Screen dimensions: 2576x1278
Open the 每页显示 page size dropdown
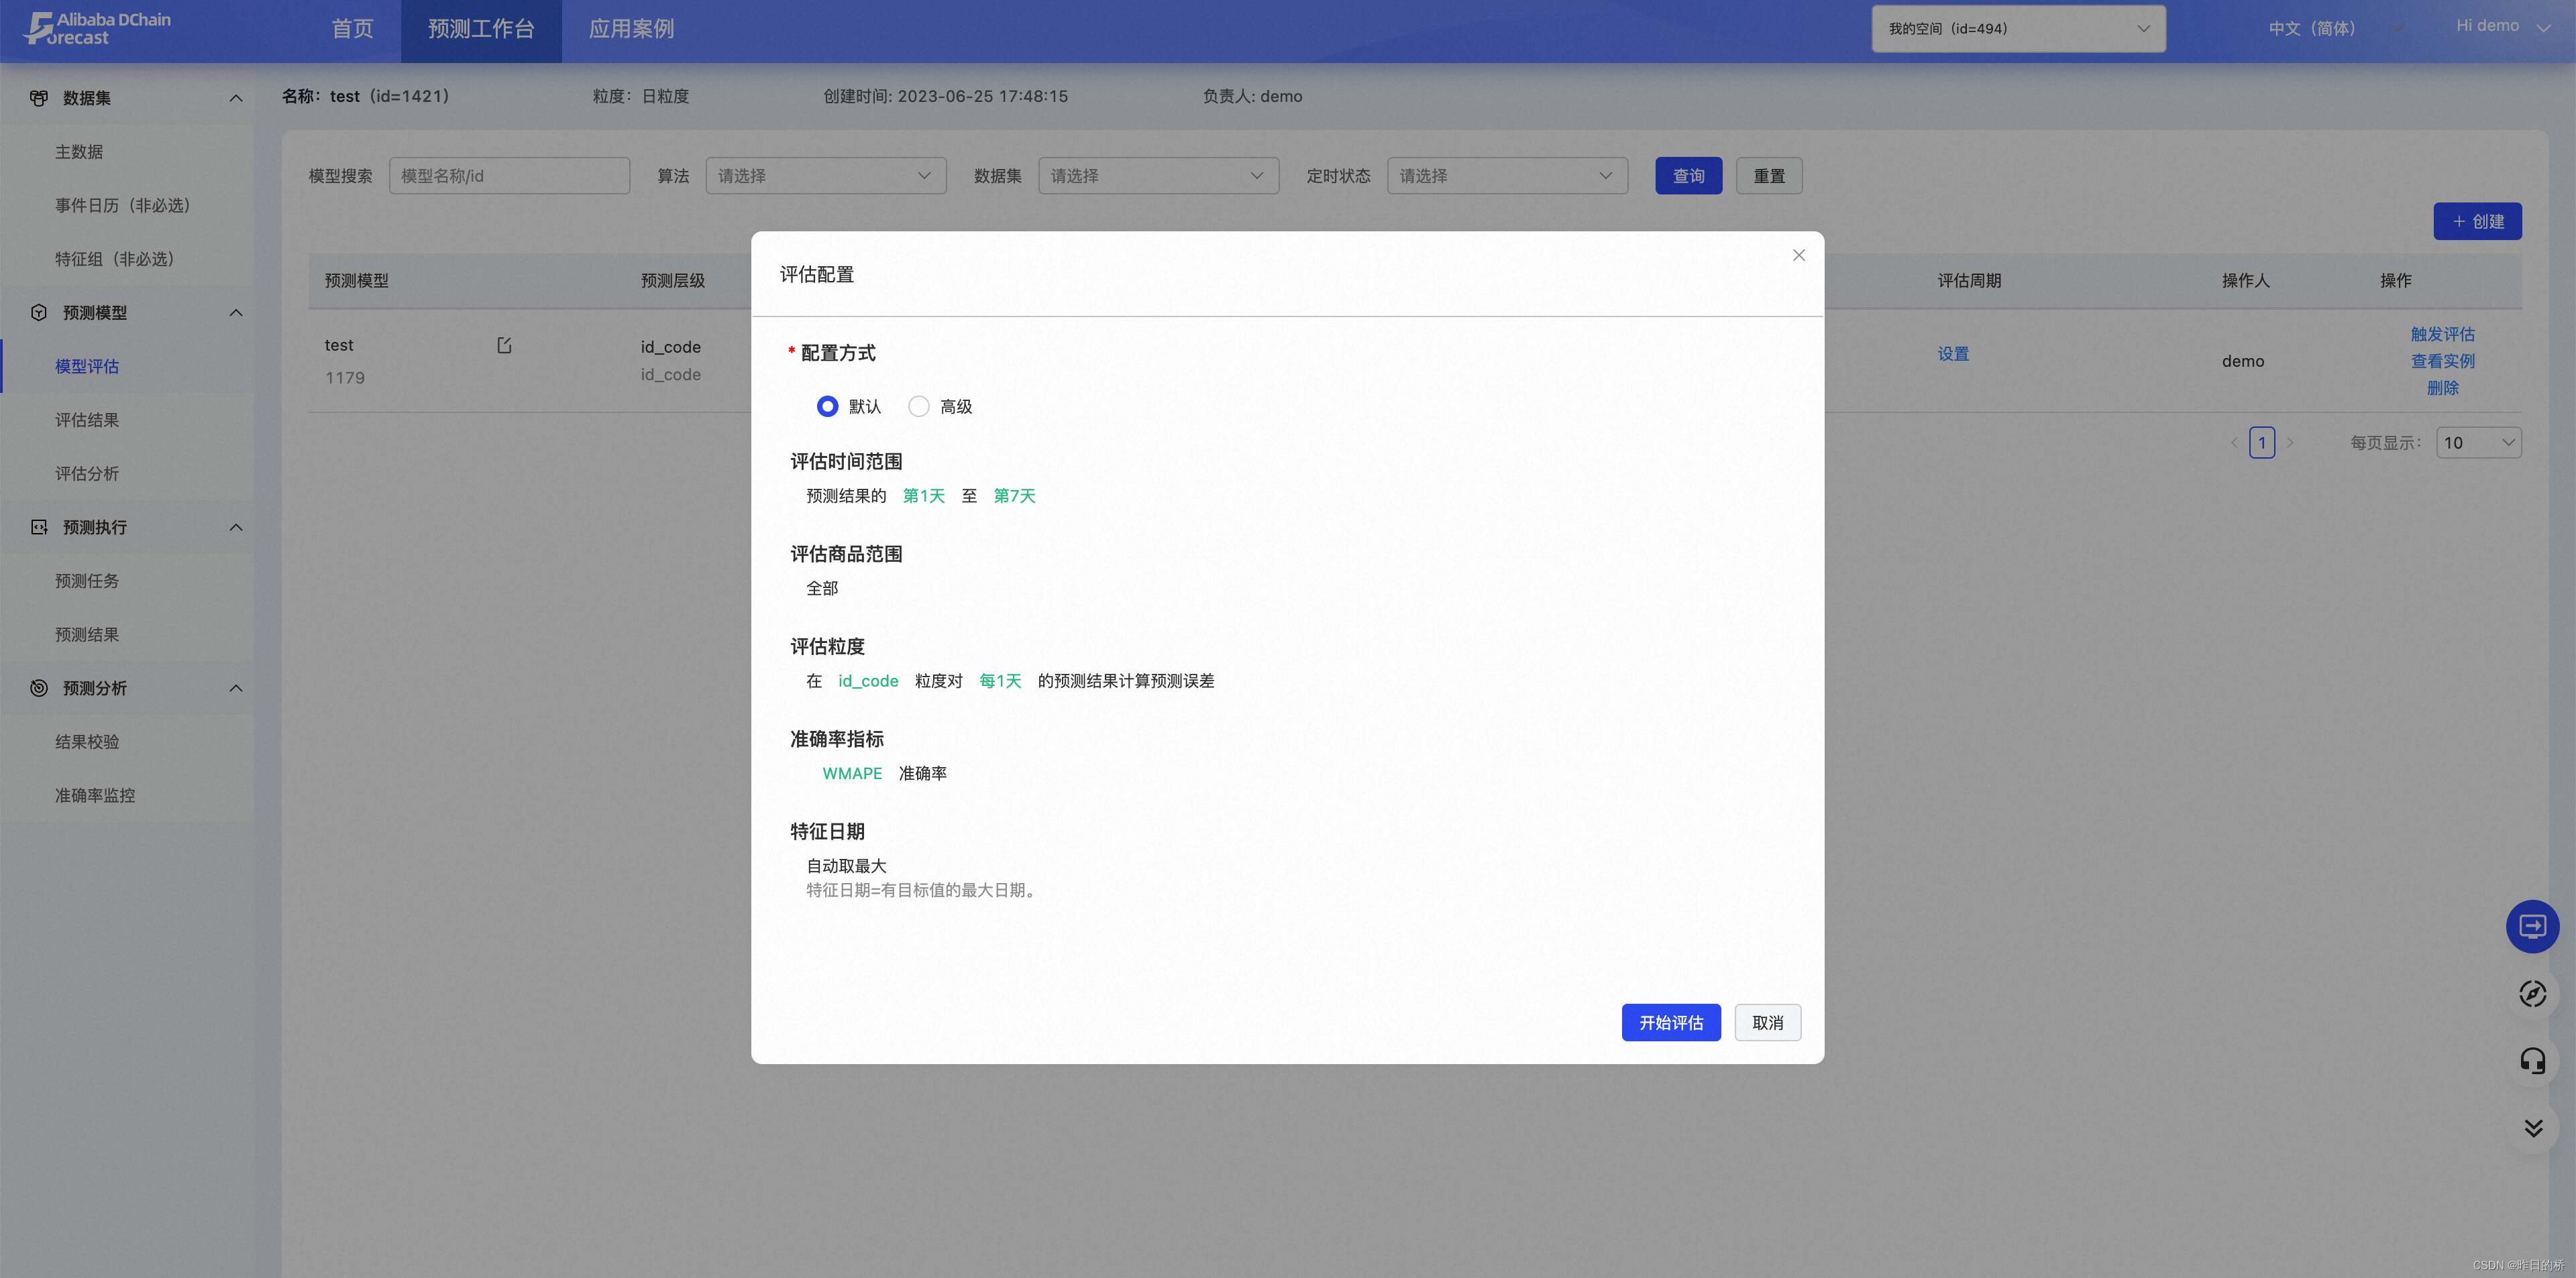tap(2478, 443)
